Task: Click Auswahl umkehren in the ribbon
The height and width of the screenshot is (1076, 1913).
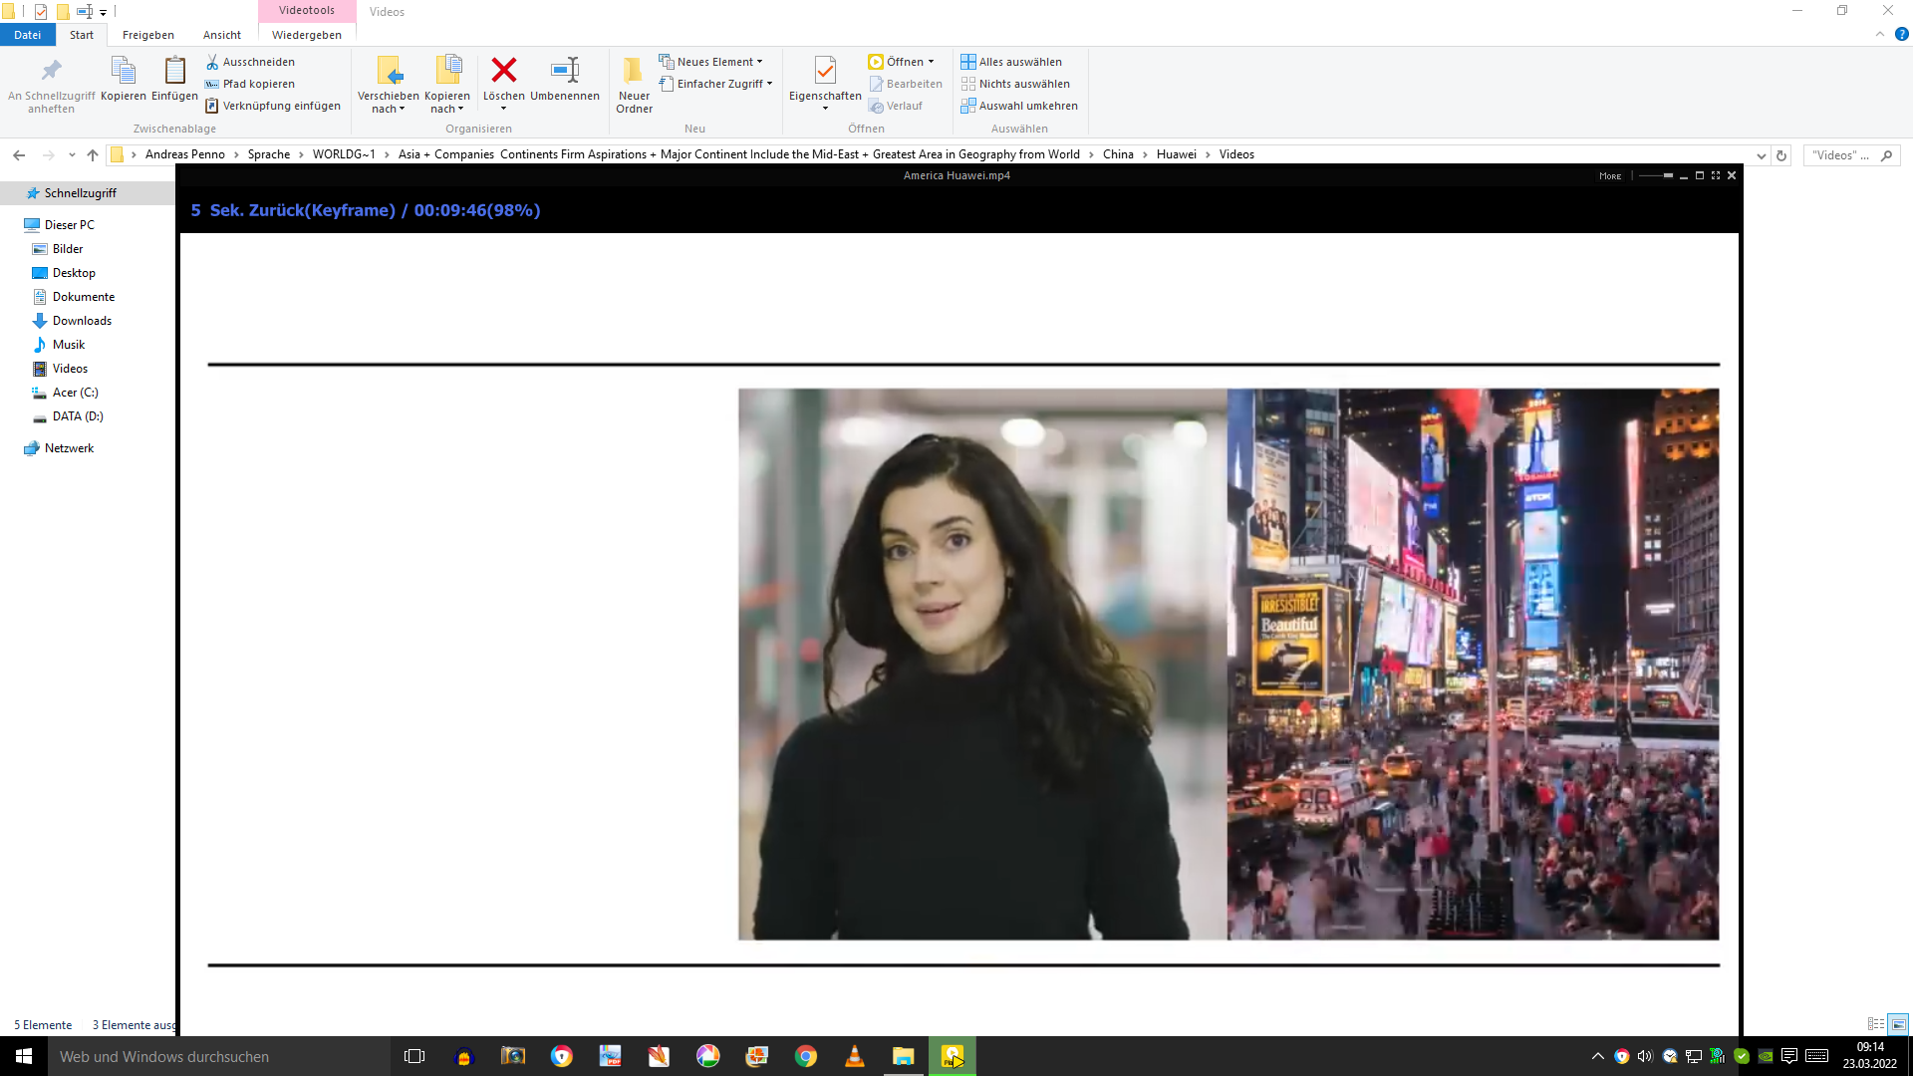Action: (1019, 106)
